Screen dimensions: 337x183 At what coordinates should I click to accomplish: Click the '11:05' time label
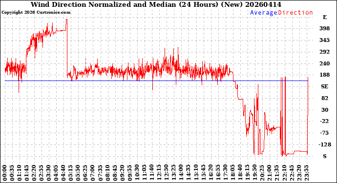[x=144, y=173]
